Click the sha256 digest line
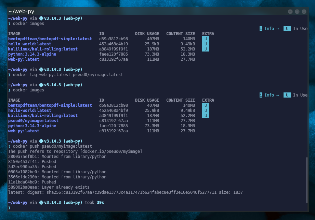This screenshot has width=315, height=220. tap(125, 192)
